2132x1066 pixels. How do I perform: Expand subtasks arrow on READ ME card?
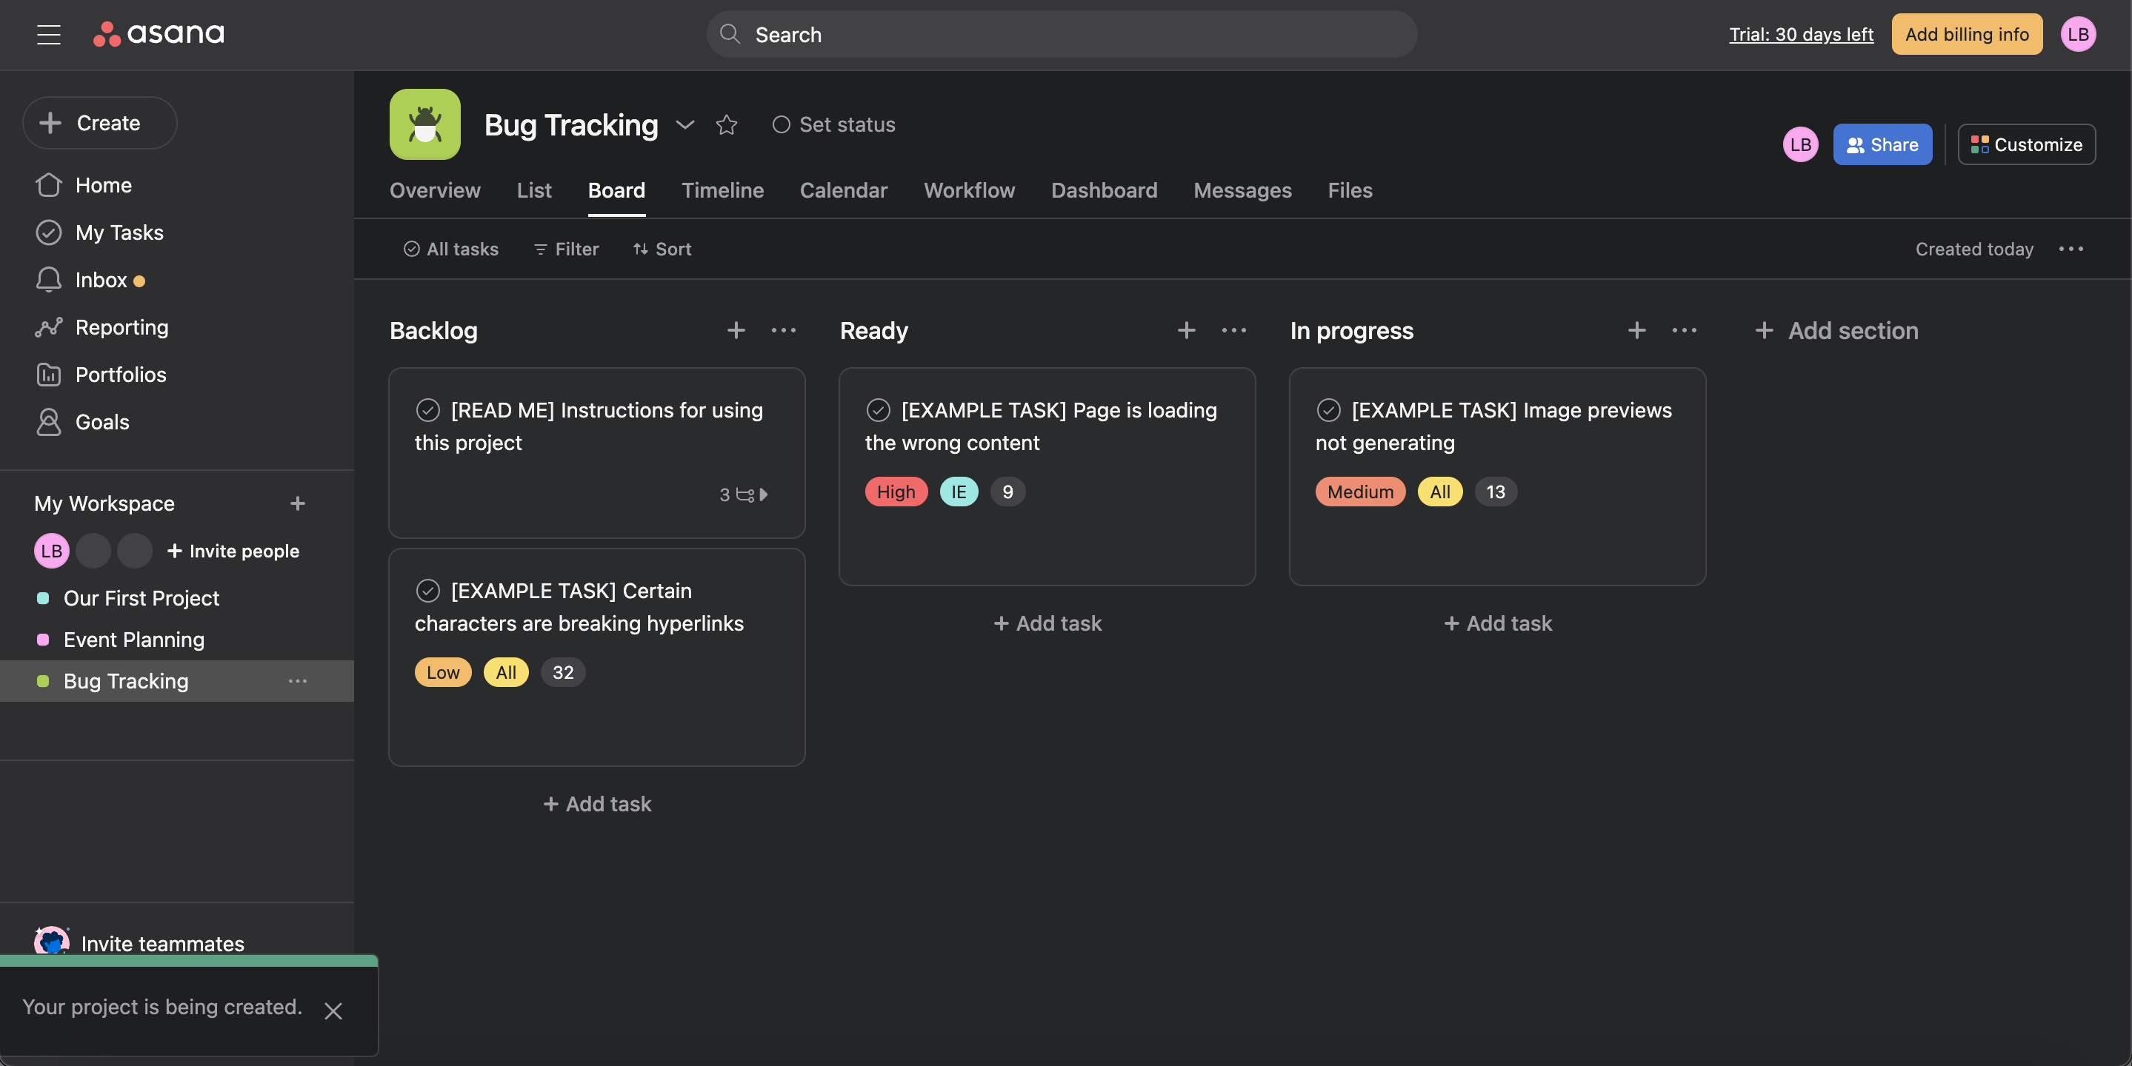click(763, 495)
